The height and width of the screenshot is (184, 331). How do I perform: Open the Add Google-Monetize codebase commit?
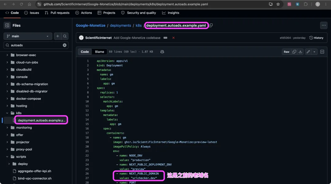click(x=137, y=38)
